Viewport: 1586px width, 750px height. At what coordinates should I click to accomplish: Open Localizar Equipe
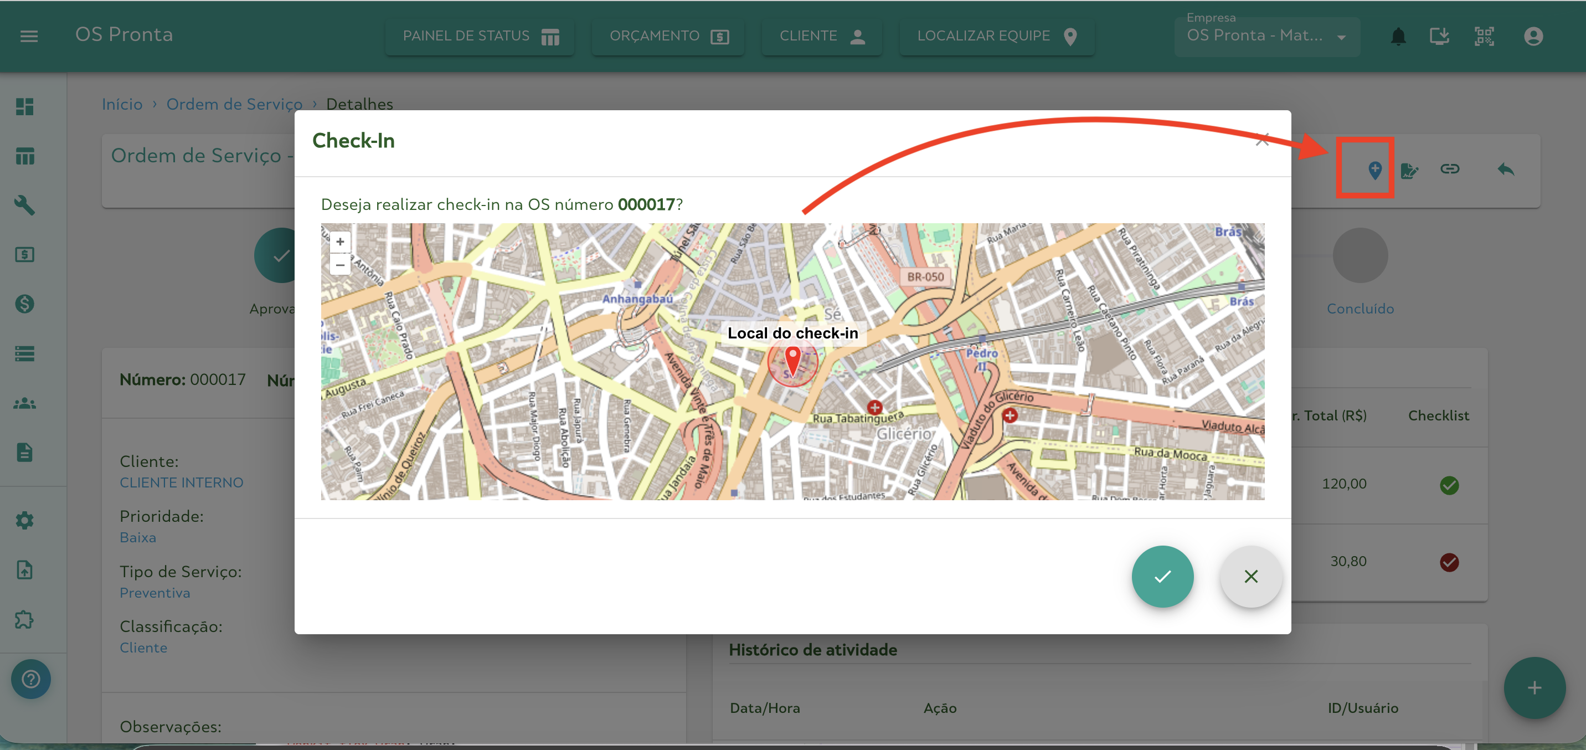(x=997, y=37)
